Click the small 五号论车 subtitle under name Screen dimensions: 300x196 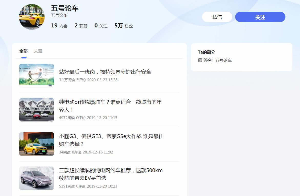click(x=59, y=15)
